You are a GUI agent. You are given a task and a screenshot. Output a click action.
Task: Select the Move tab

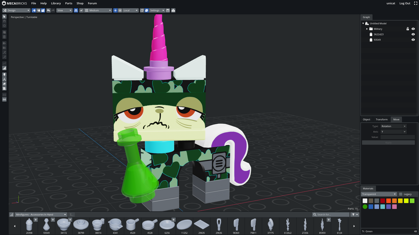396,119
